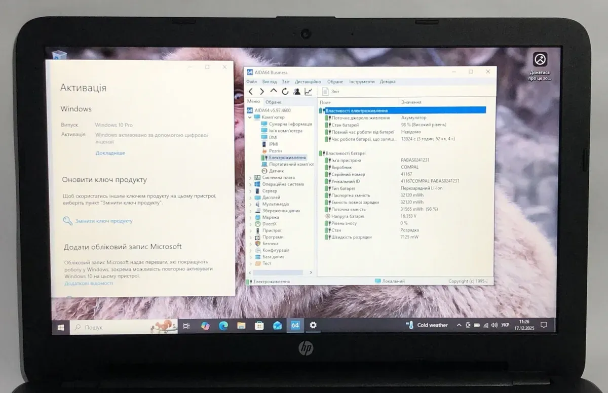Open the graph chart toolbar icon
This screenshot has height=393, width=608.
pos(308,92)
